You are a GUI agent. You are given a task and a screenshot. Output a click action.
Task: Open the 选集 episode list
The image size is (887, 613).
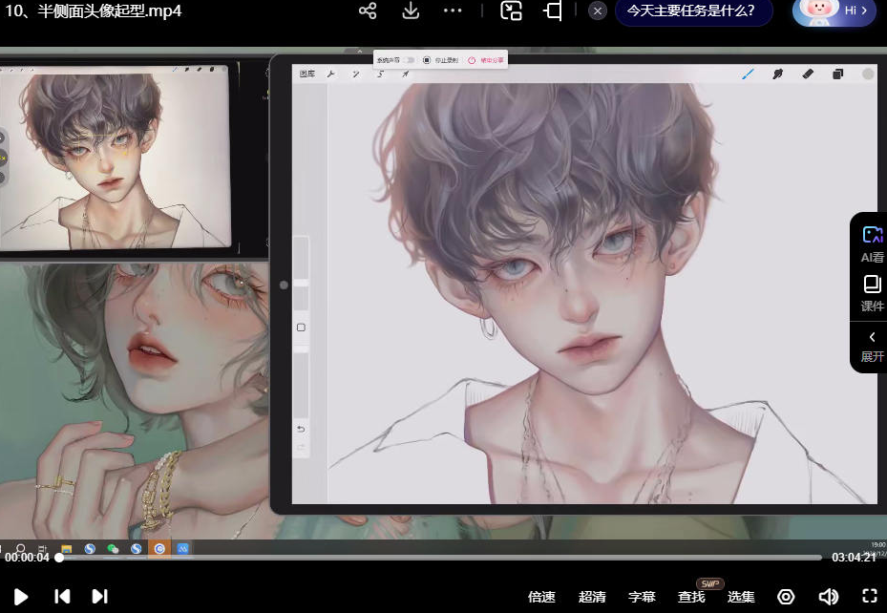(x=741, y=596)
